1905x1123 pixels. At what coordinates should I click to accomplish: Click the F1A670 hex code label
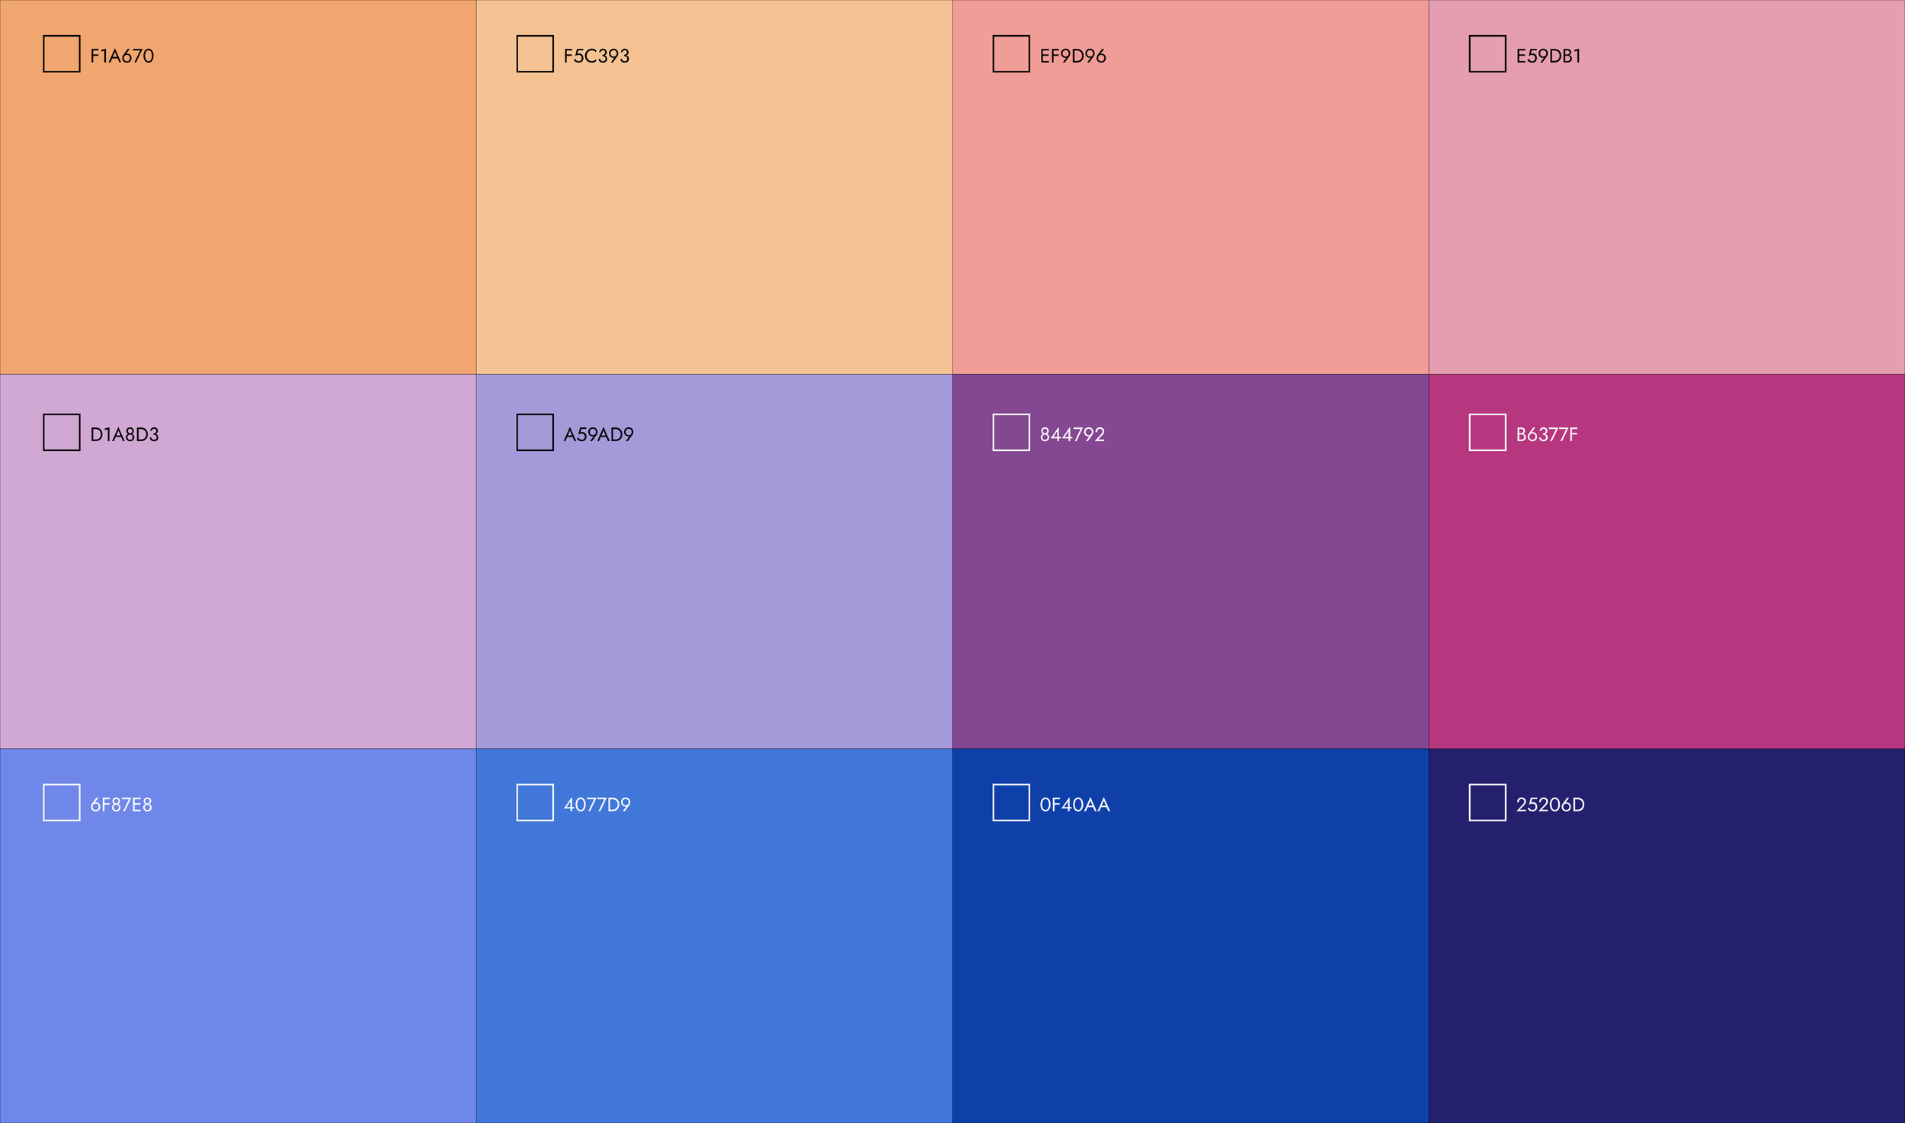pos(122,56)
